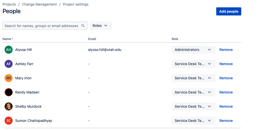Select the name Shelby Murdock
Image resolution: width=261 pixels, height=130 pixels.
[x=28, y=106]
